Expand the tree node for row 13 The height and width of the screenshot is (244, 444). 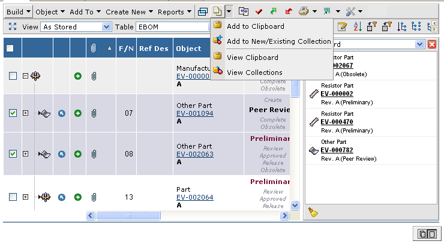[25, 197]
